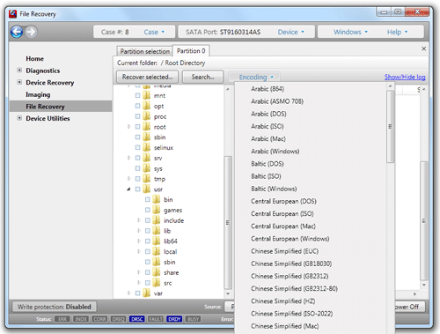Check the selinux folder checkbox
The image size is (440, 334).
[137, 147]
